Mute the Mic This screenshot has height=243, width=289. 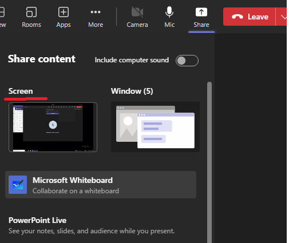(169, 17)
